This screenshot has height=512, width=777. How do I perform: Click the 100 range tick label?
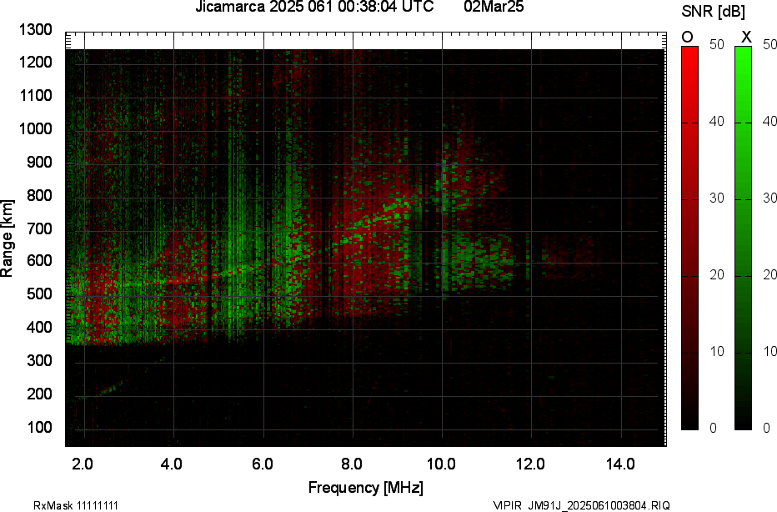click(x=39, y=427)
